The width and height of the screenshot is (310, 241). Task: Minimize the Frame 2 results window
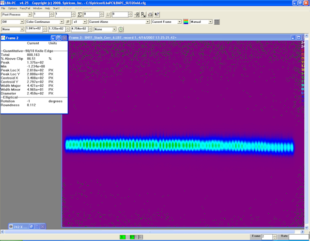[53, 38]
